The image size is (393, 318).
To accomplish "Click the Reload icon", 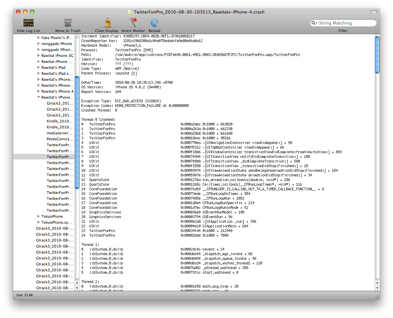I will pos(154,23).
